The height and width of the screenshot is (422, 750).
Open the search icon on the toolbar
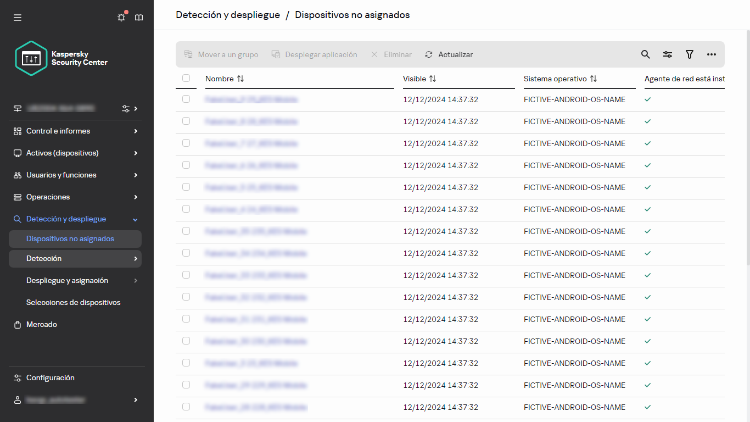(645, 54)
